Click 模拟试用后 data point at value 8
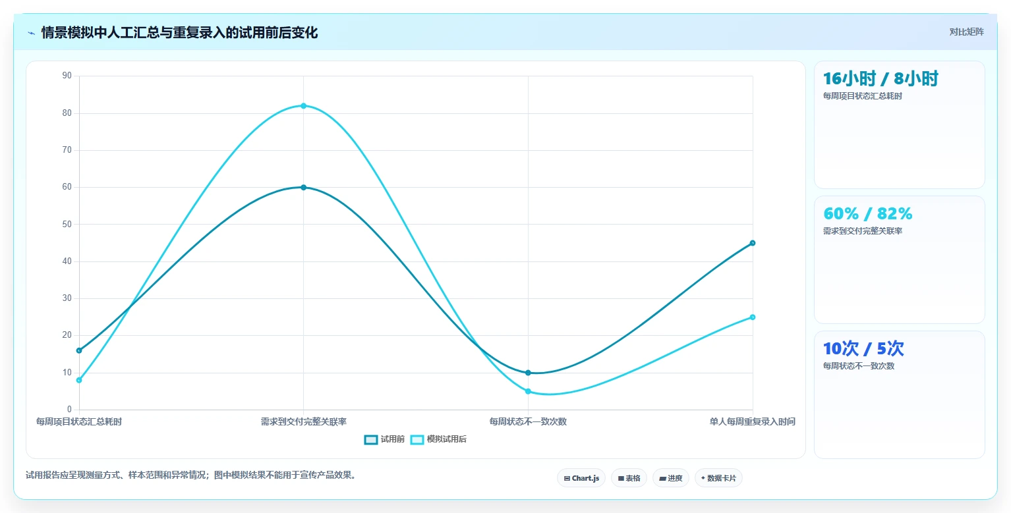Viewport: 1011px width, 513px height. pyautogui.click(x=79, y=380)
